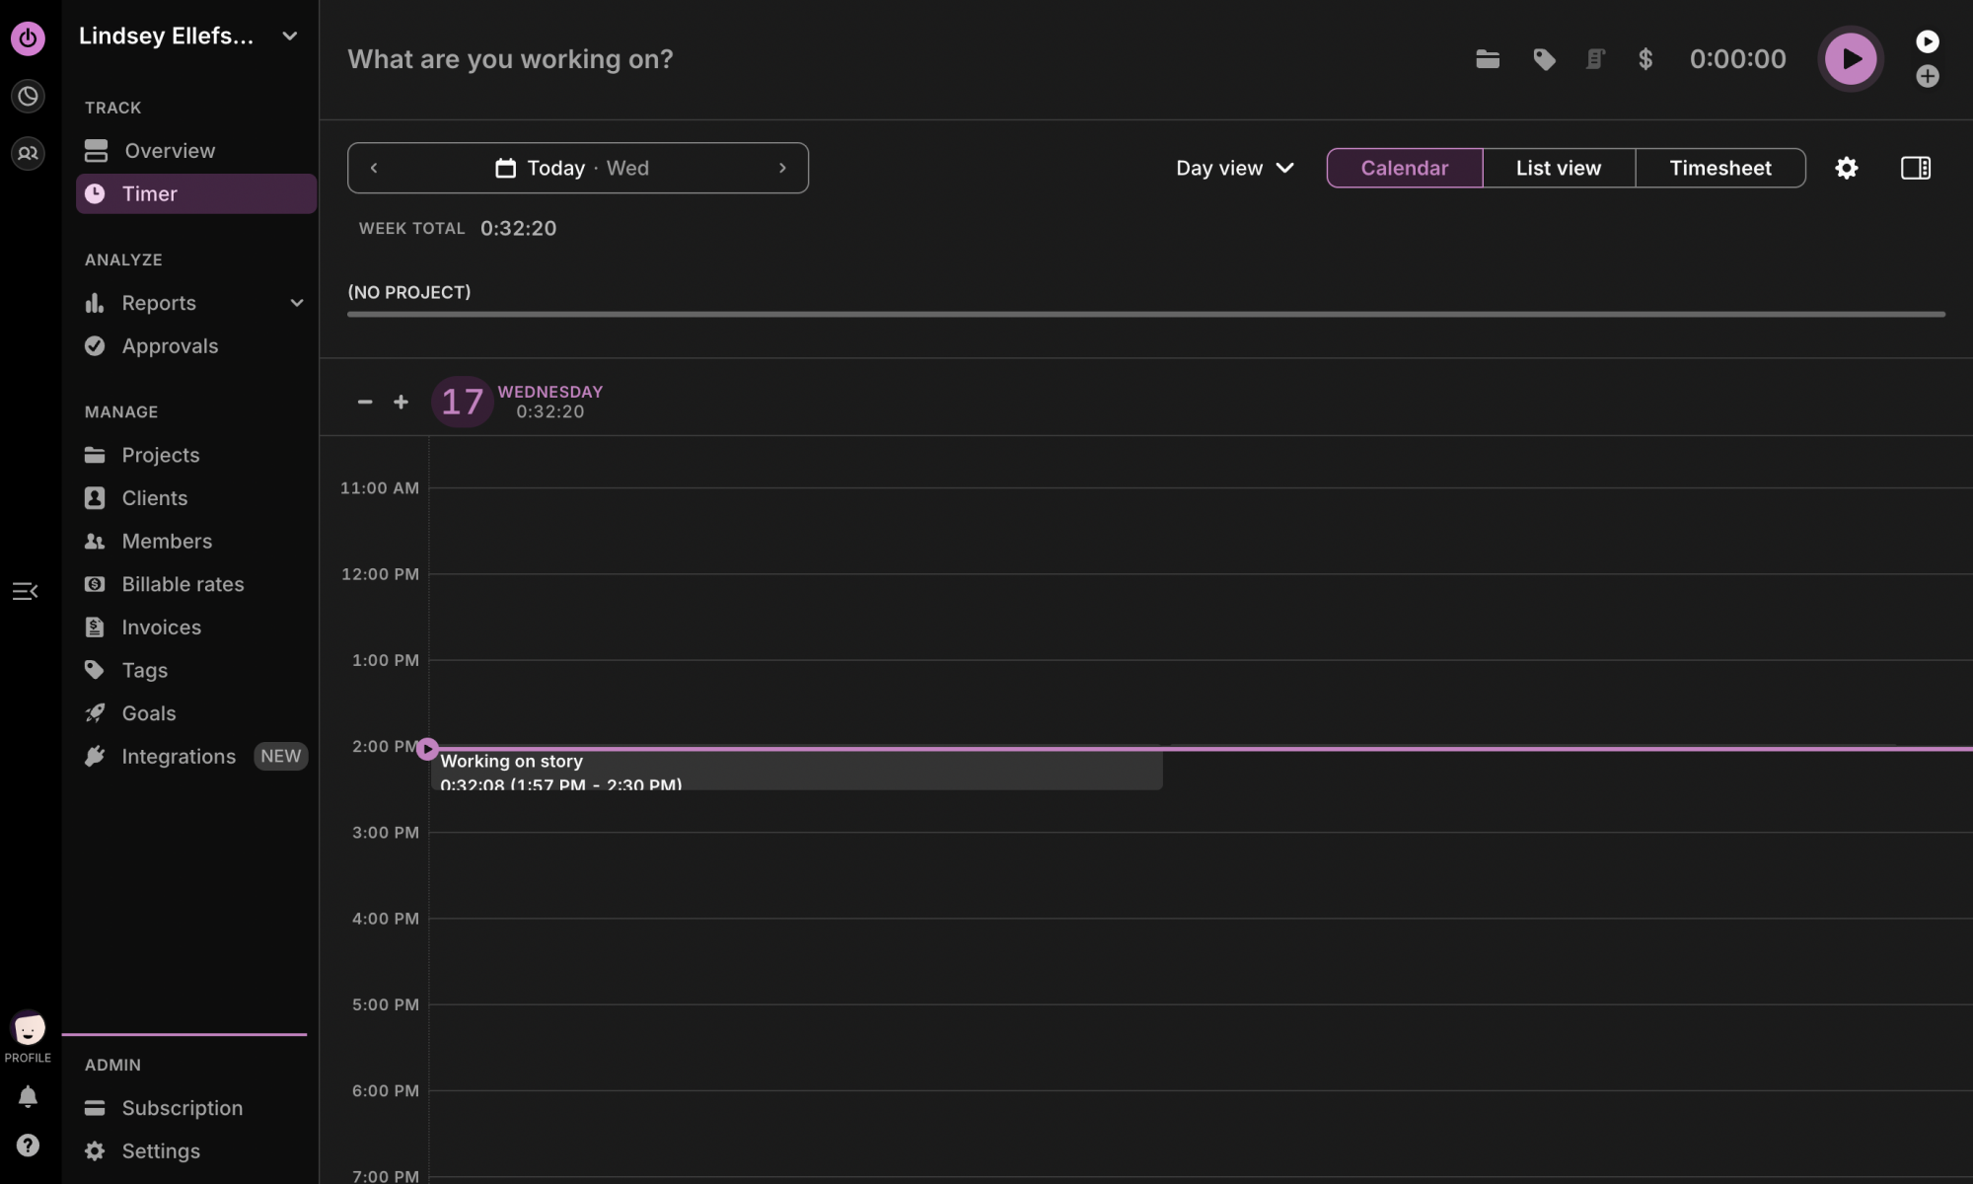Open the tags icon in the timer bar
Image resolution: width=1973 pixels, height=1184 pixels.
tap(1544, 59)
